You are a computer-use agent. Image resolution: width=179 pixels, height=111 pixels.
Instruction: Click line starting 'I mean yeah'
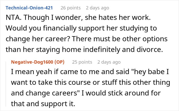[90, 72]
